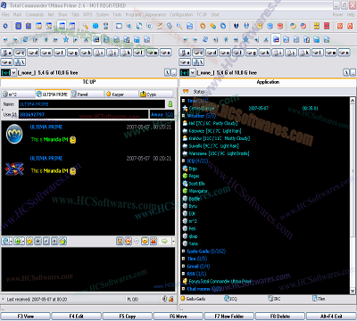Click the right panel root directory button
The width and height of the screenshot is (357, 321).
[x=346, y=72]
